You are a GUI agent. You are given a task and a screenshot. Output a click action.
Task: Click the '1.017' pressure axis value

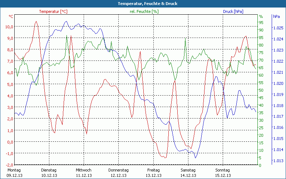tap(278, 116)
